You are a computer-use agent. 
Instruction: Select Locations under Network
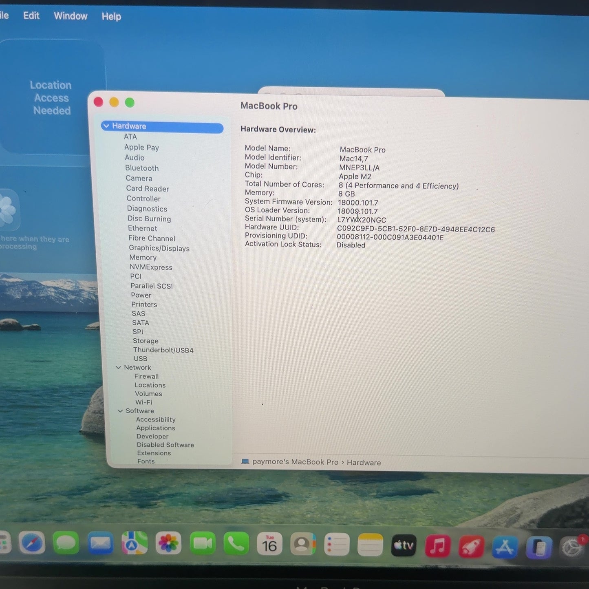click(150, 385)
